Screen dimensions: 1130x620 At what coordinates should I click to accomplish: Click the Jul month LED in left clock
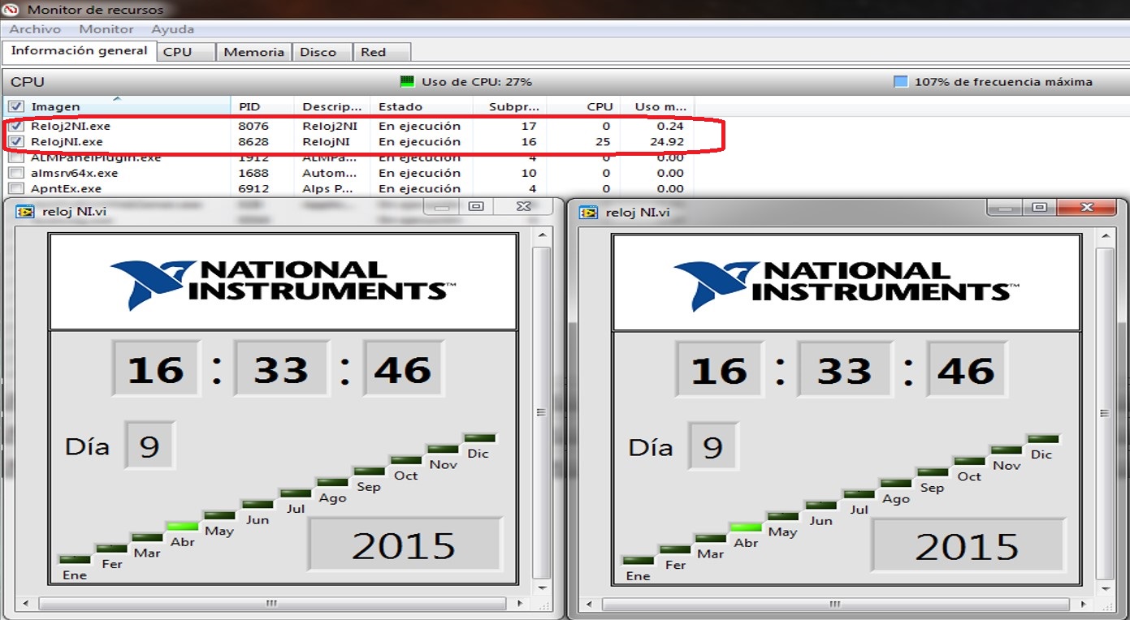click(295, 493)
